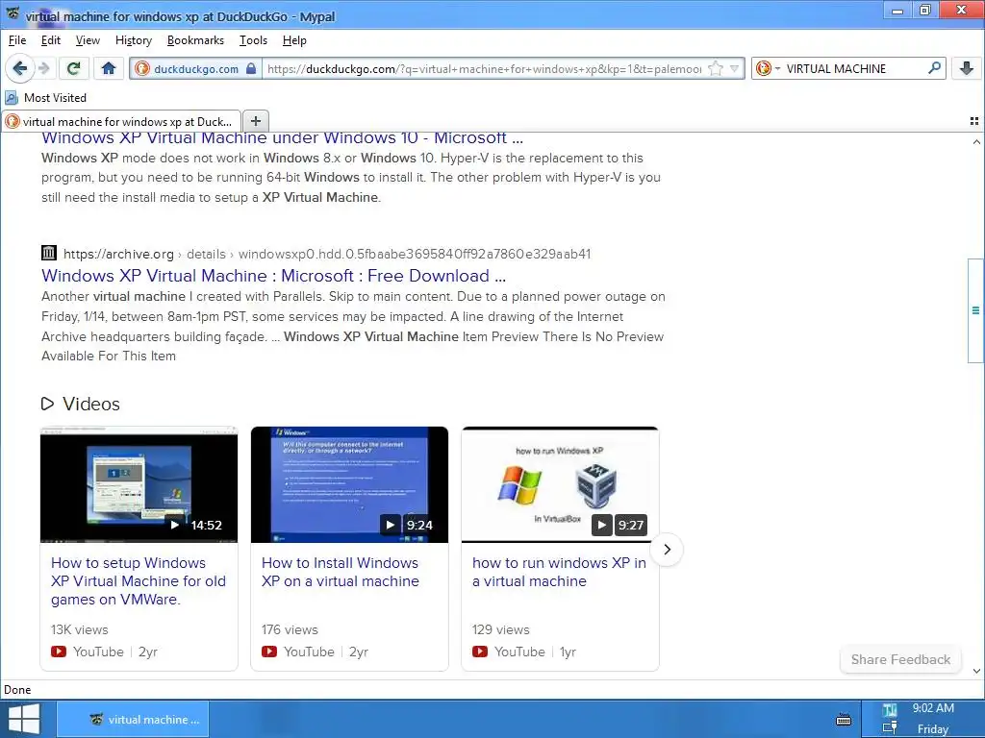Play the 14:52 video
Viewport: 985px width, 738px height.
tap(175, 525)
